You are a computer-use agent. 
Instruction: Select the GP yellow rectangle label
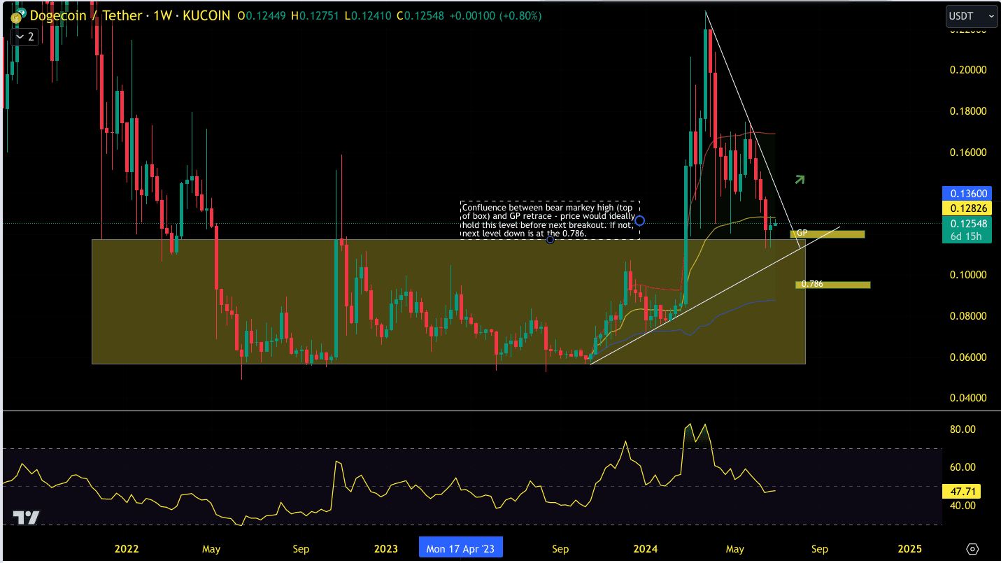click(x=828, y=234)
